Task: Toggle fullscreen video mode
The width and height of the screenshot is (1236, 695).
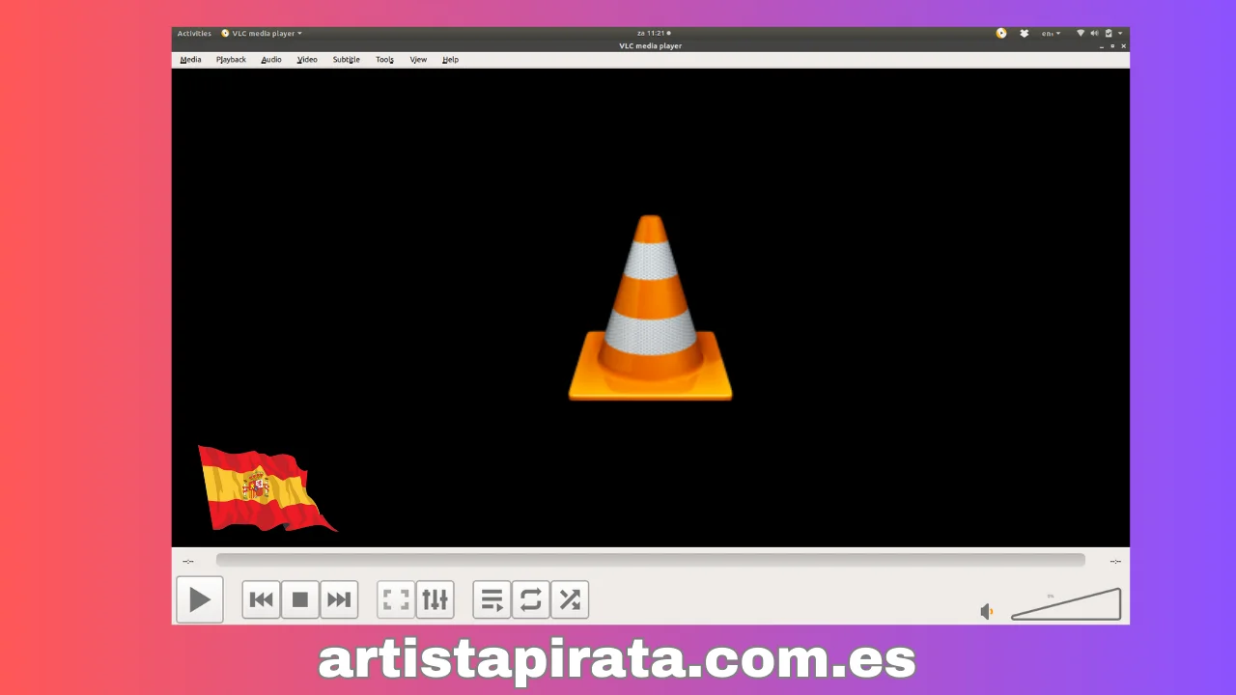Action: click(396, 599)
